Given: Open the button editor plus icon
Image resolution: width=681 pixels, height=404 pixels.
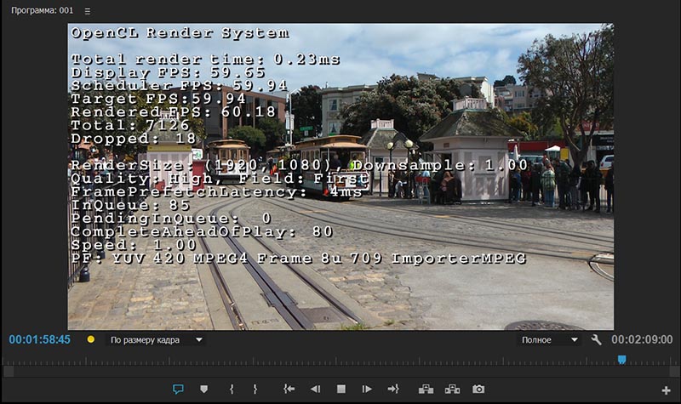Looking at the screenshot, I should [666, 390].
